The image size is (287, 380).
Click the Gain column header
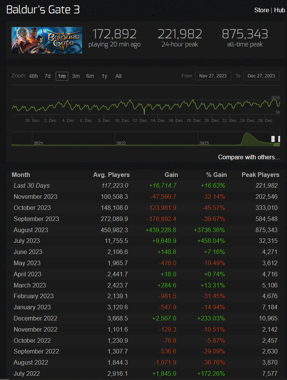pyautogui.click(x=171, y=175)
